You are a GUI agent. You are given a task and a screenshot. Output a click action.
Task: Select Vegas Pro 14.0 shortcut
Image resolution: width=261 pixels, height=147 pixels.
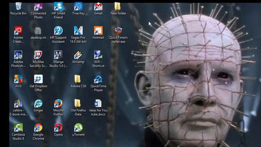78,30
